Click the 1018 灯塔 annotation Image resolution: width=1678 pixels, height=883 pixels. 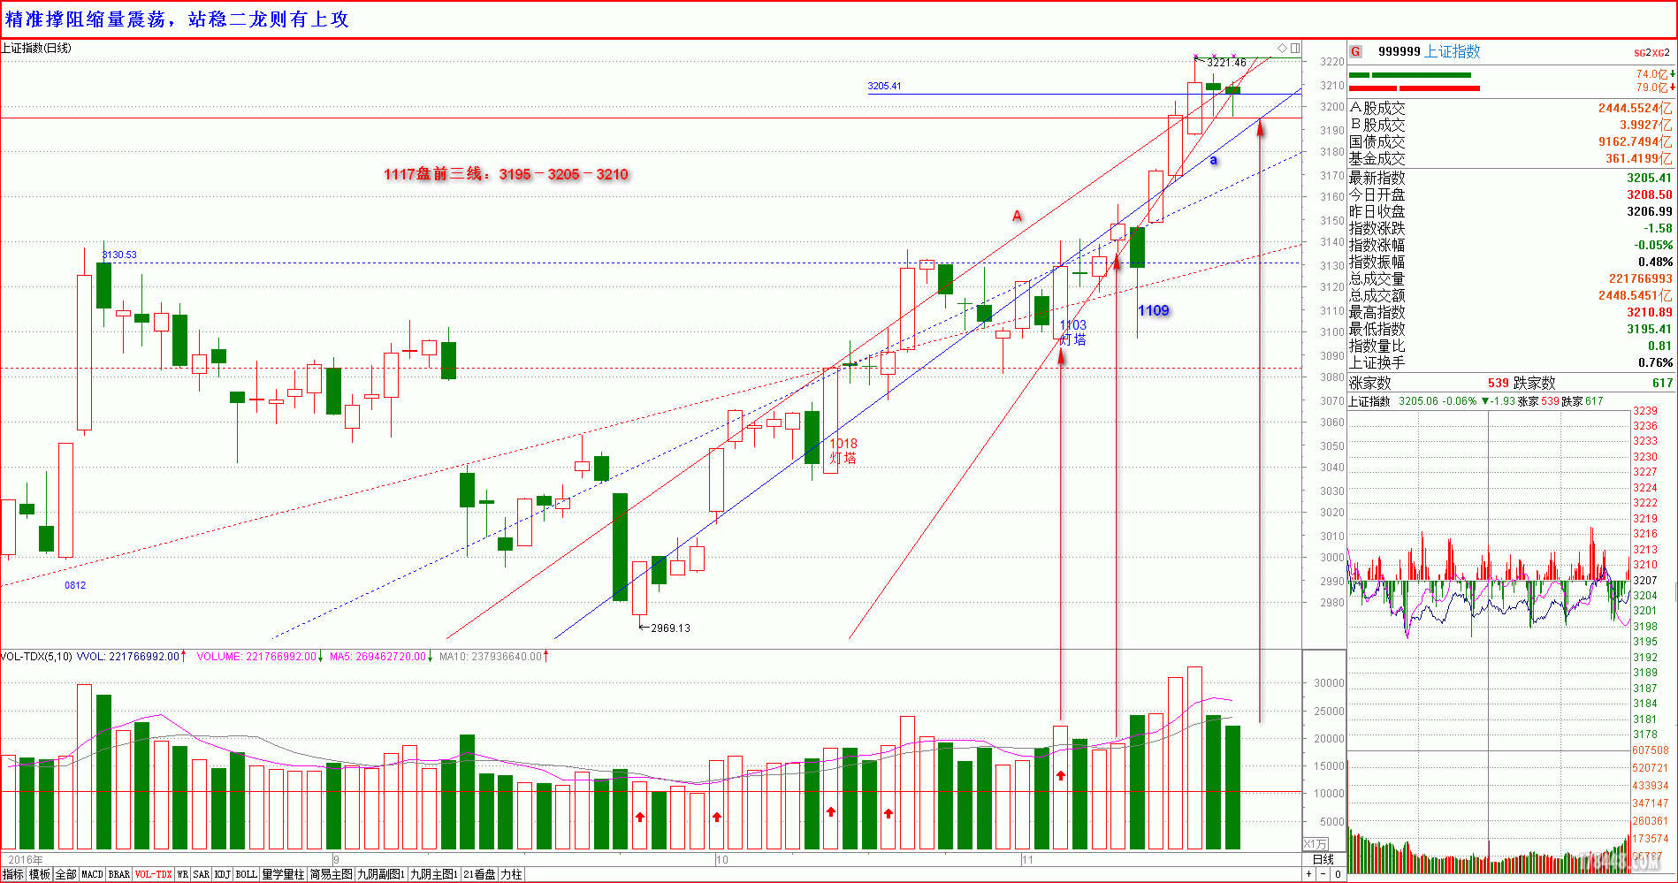point(843,451)
